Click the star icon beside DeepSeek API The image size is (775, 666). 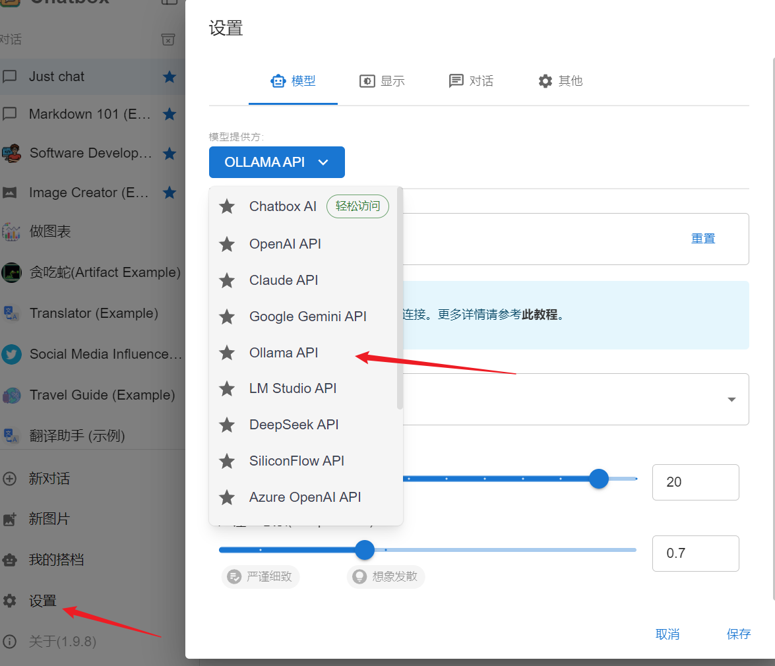(x=227, y=425)
